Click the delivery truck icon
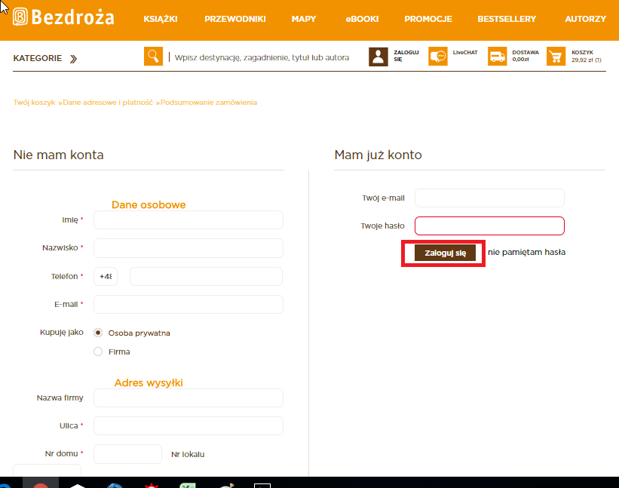Viewport: 619px width, 488px height. (497, 56)
